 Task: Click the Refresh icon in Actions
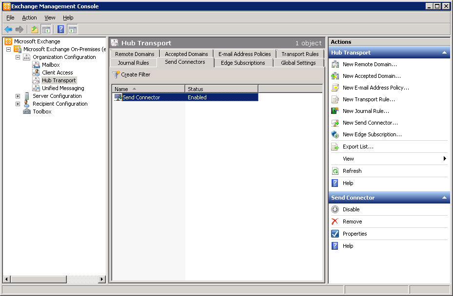pos(335,171)
